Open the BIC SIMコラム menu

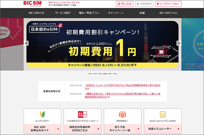(x=168, y=13)
